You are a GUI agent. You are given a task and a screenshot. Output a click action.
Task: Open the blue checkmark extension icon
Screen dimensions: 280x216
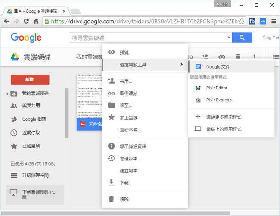(x=263, y=21)
